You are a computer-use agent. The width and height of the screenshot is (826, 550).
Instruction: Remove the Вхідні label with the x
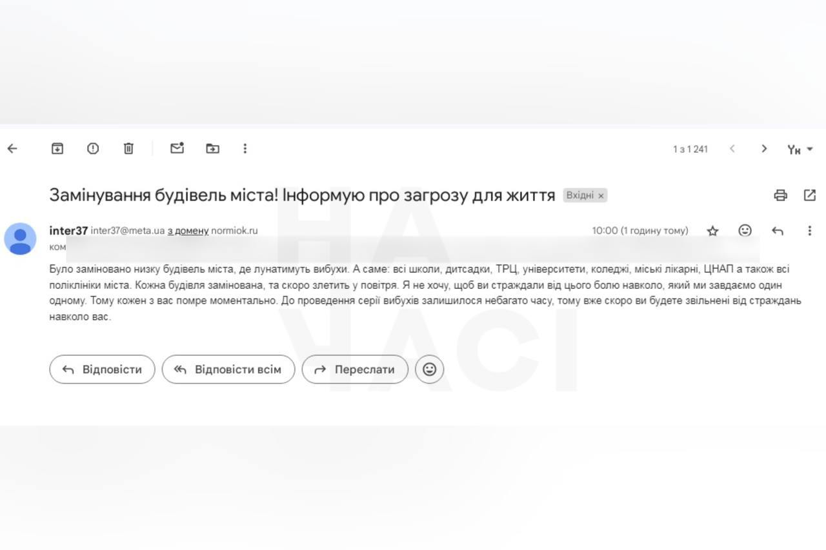click(601, 195)
